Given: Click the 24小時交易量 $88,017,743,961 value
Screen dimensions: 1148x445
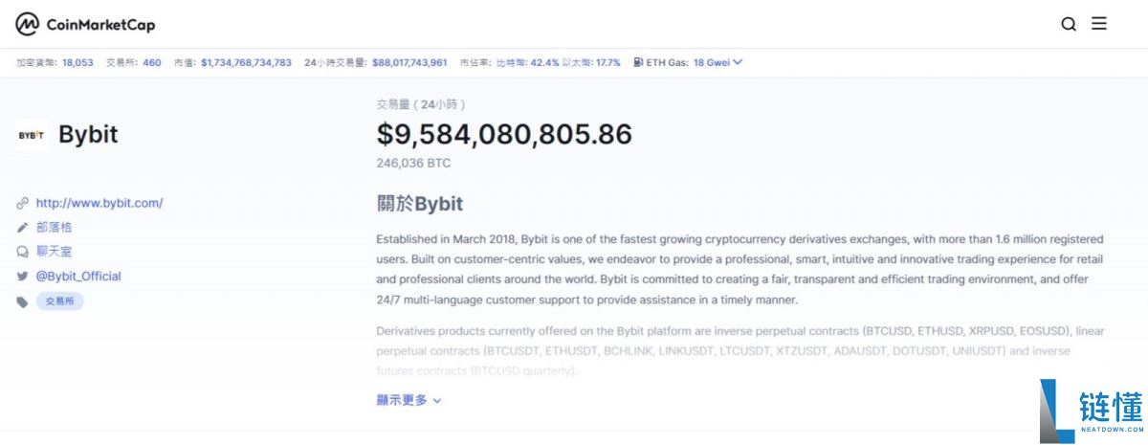Looking at the screenshot, I should click(409, 62).
